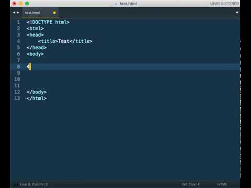Click the closing </body> tag
This screenshot has width=251, height=188.
pos(37,92)
